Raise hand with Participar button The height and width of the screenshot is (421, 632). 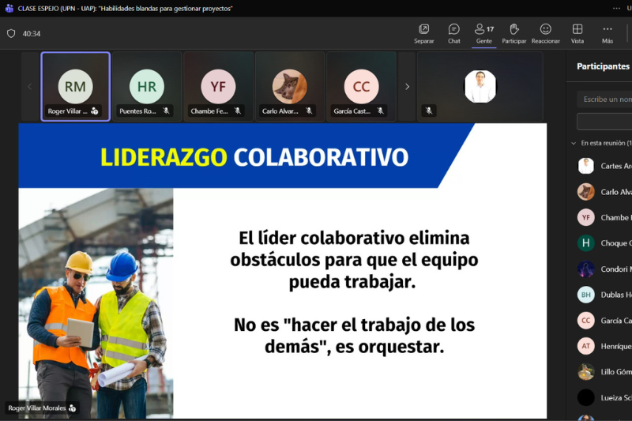514,33
